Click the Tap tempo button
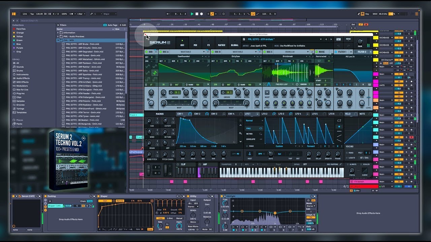 point(32,14)
